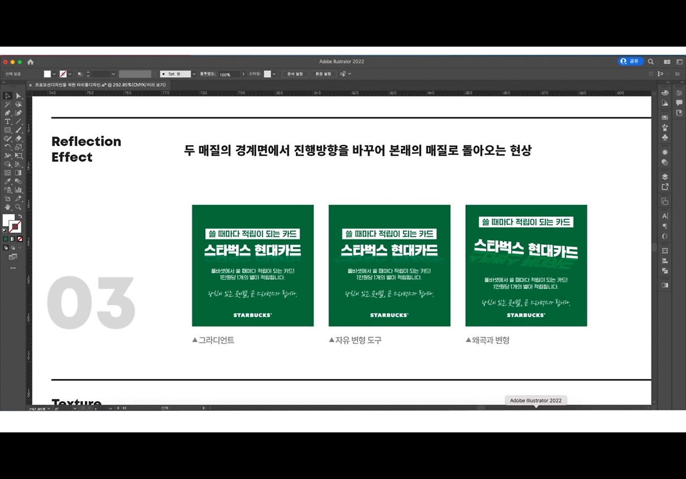
Task: Open the Comments panel speech bubble
Action: pos(679,103)
